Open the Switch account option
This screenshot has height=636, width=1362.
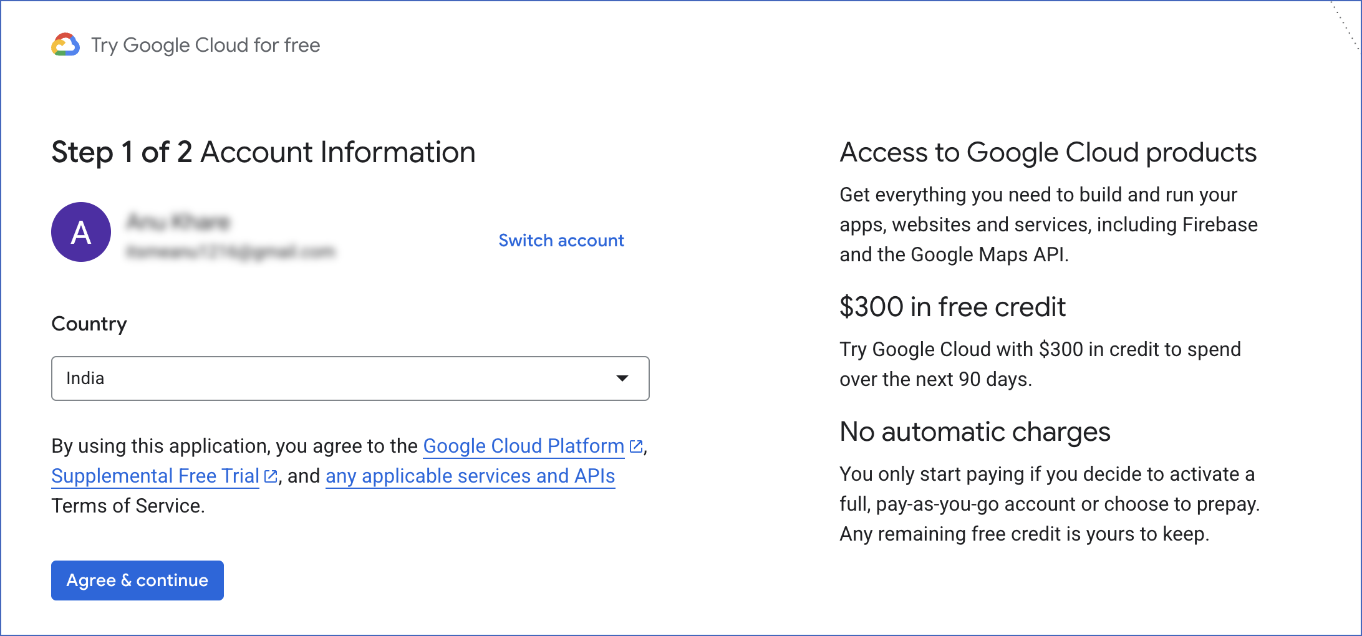[561, 240]
